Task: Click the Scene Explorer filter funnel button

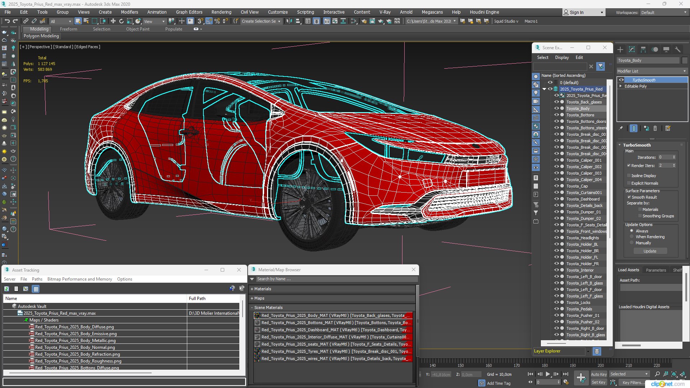Action: pos(601,66)
